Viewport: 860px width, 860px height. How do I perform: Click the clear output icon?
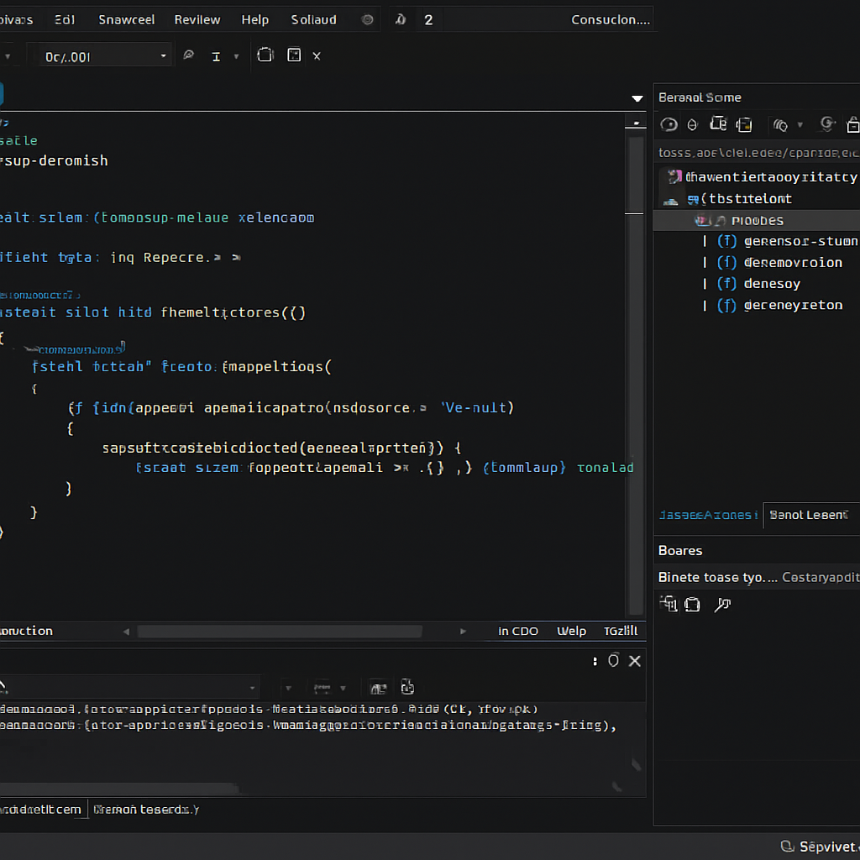point(379,688)
